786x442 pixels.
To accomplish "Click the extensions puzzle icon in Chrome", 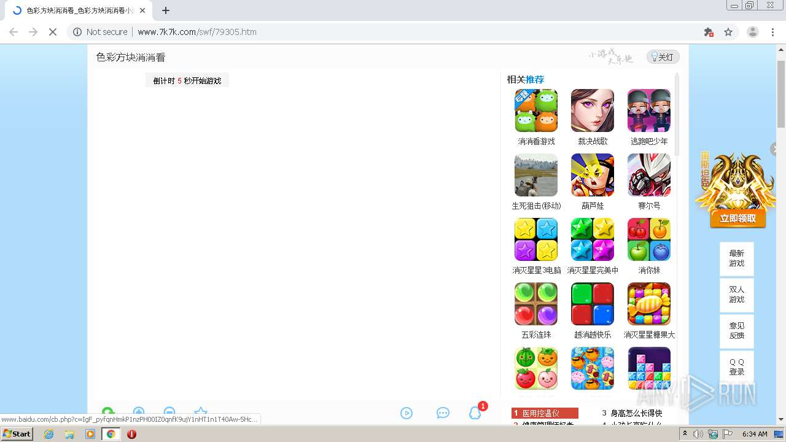I will coord(709,32).
